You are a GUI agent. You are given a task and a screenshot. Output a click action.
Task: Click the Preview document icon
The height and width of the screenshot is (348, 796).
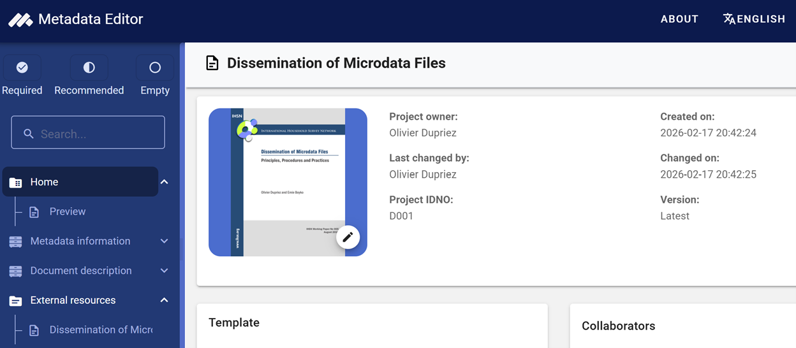[34, 212]
